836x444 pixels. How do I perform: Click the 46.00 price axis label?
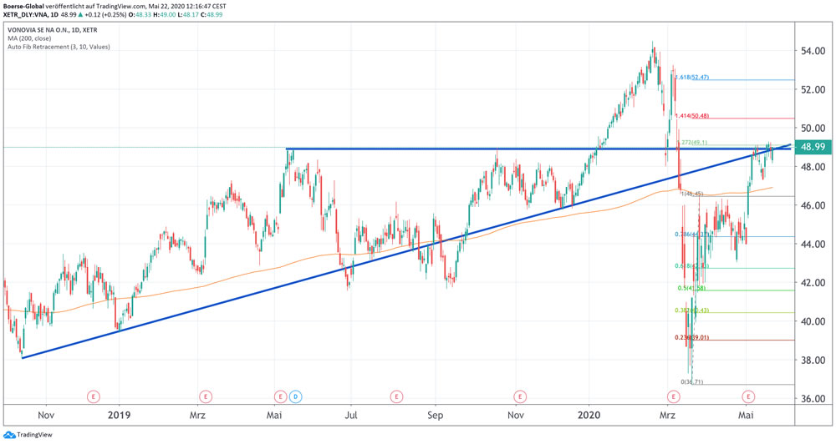pyautogui.click(x=813, y=205)
